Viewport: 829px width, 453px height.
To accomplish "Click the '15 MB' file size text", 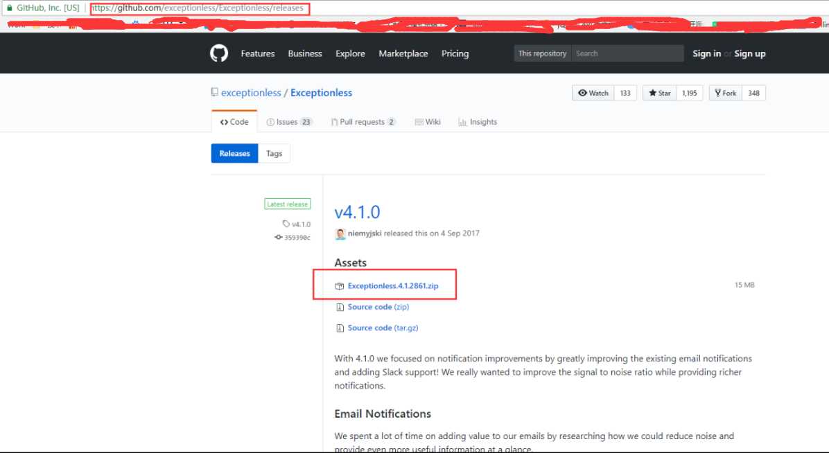I will click(744, 285).
